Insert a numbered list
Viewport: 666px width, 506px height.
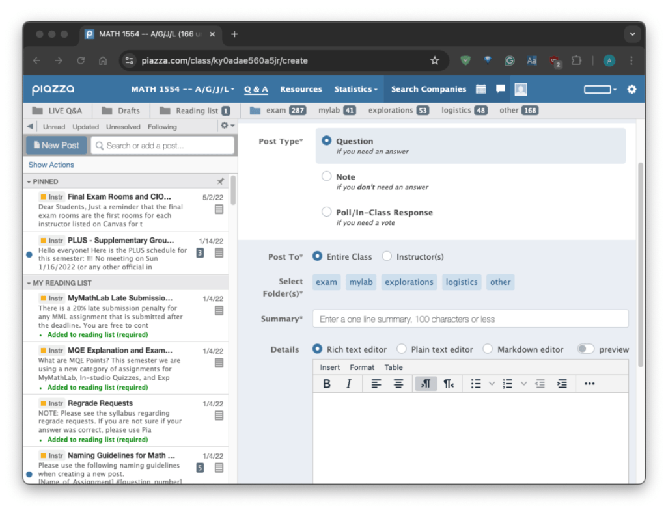pos(507,384)
